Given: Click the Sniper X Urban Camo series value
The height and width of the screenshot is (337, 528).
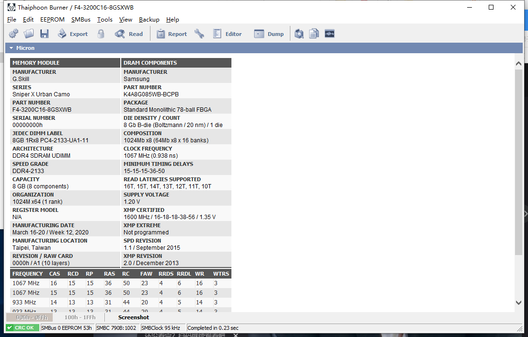Looking at the screenshot, I should (x=41, y=94).
